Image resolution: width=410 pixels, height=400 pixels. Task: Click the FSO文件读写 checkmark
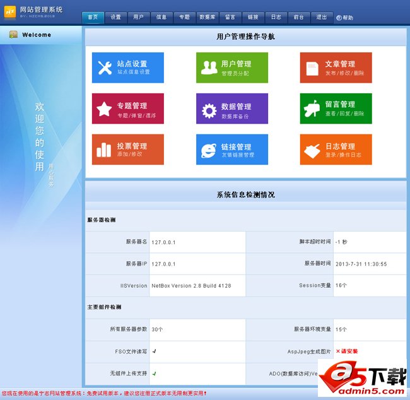(x=155, y=351)
